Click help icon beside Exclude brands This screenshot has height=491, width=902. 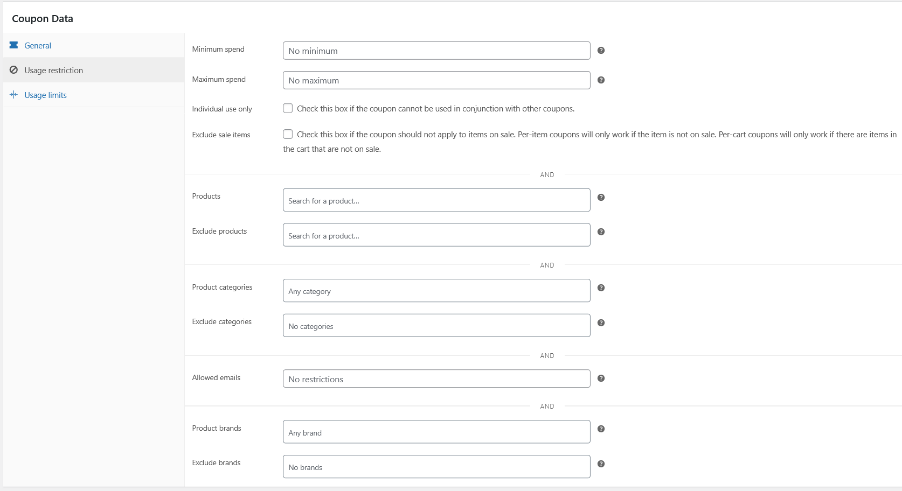coord(601,464)
